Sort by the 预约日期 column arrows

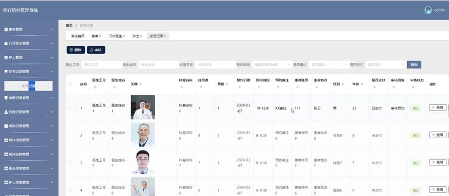click(x=239, y=87)
